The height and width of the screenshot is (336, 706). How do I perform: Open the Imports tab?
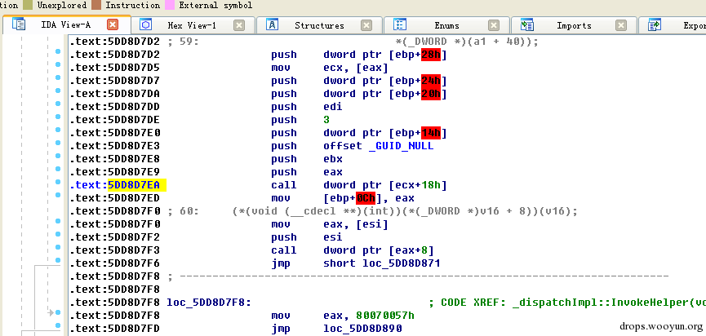pyautogui.click(x=574, y=25)
